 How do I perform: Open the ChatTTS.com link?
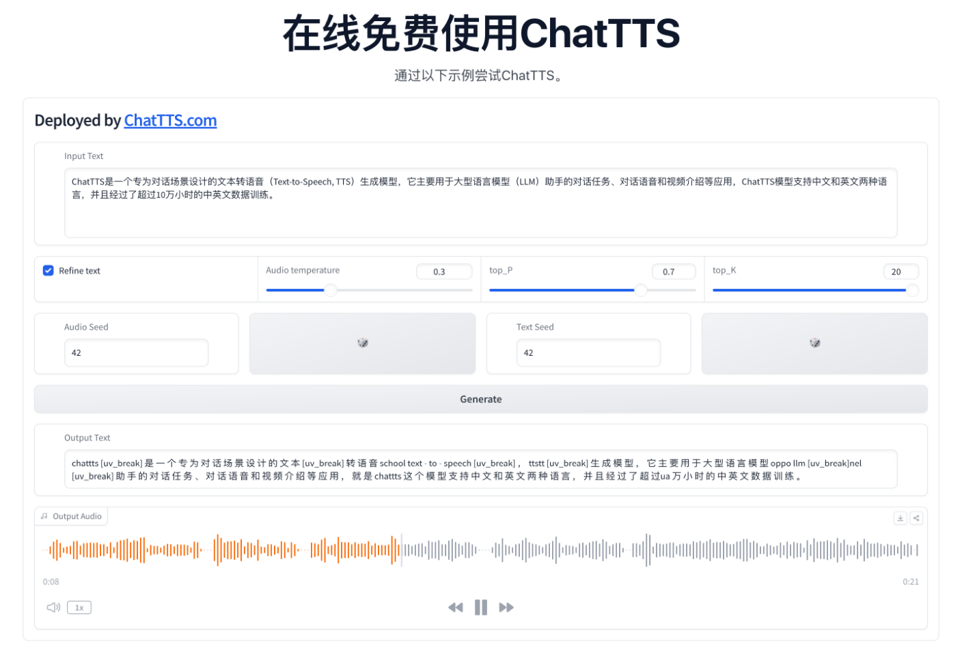[170, 120]
